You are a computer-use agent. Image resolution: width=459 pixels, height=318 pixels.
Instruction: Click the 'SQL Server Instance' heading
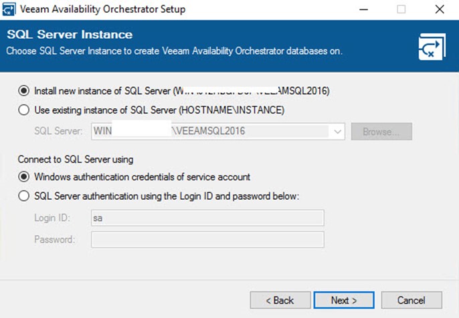click(70, 35)
